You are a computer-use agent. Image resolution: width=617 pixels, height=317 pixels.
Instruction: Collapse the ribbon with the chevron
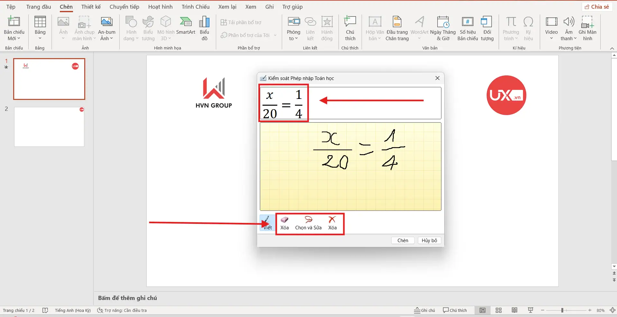(612, 48)
